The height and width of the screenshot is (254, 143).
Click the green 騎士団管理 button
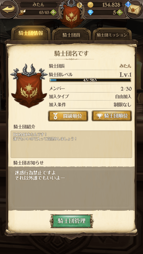point(71,221)
